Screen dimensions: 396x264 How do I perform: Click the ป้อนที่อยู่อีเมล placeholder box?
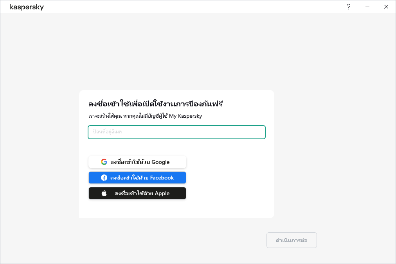176,132
